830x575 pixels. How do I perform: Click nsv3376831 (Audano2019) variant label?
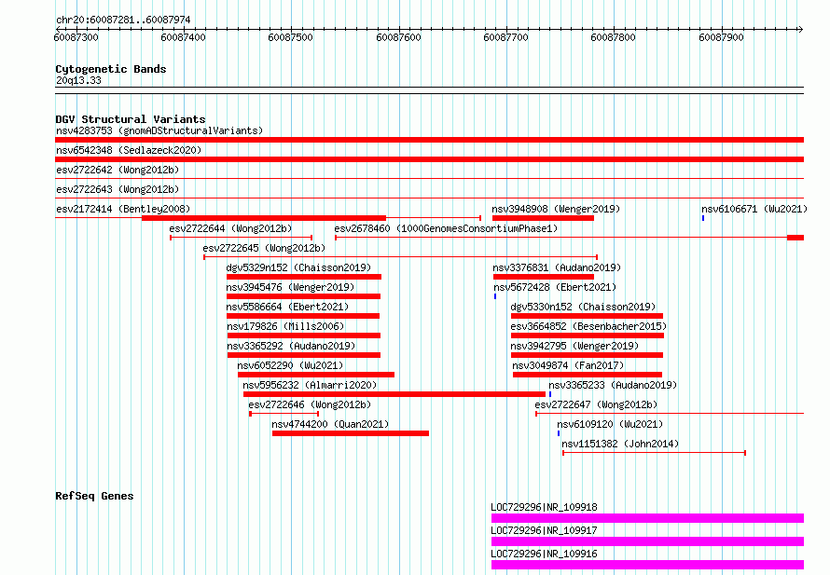pos(557,267)
